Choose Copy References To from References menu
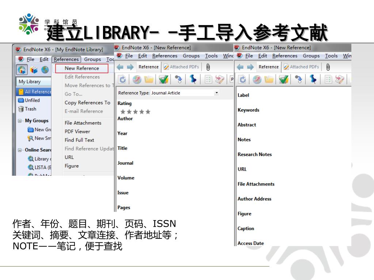 (87, 102)
